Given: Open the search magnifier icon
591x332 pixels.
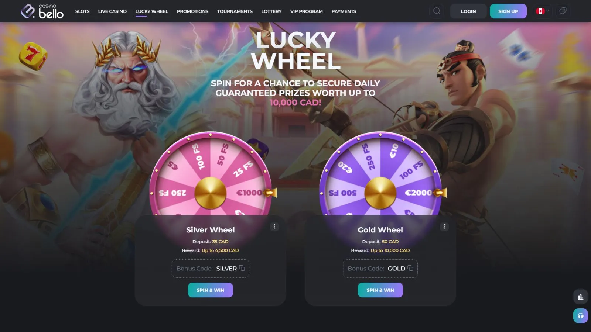Looking at the screenshot, I should point(437,11).
